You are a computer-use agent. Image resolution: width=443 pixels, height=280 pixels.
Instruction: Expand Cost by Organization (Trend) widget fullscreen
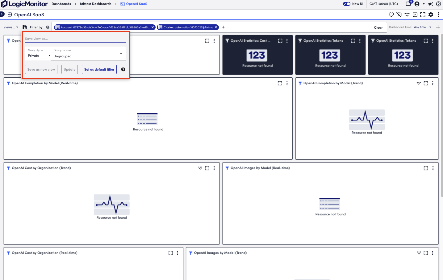(207, 168)
